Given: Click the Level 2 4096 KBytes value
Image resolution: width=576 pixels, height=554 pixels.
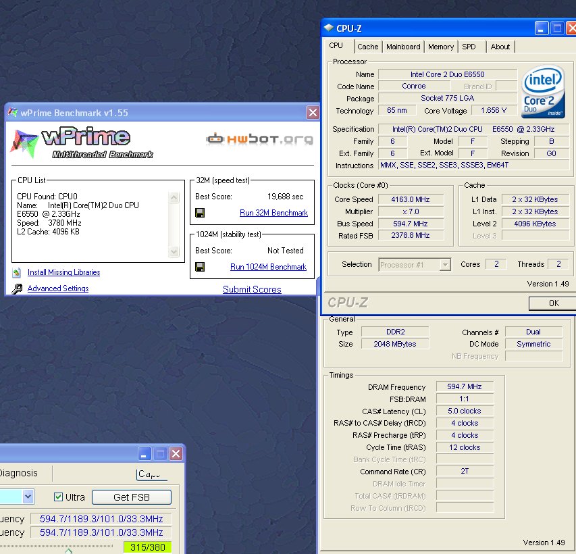Looking at the screenshot, I should click(x=535, y=224).
